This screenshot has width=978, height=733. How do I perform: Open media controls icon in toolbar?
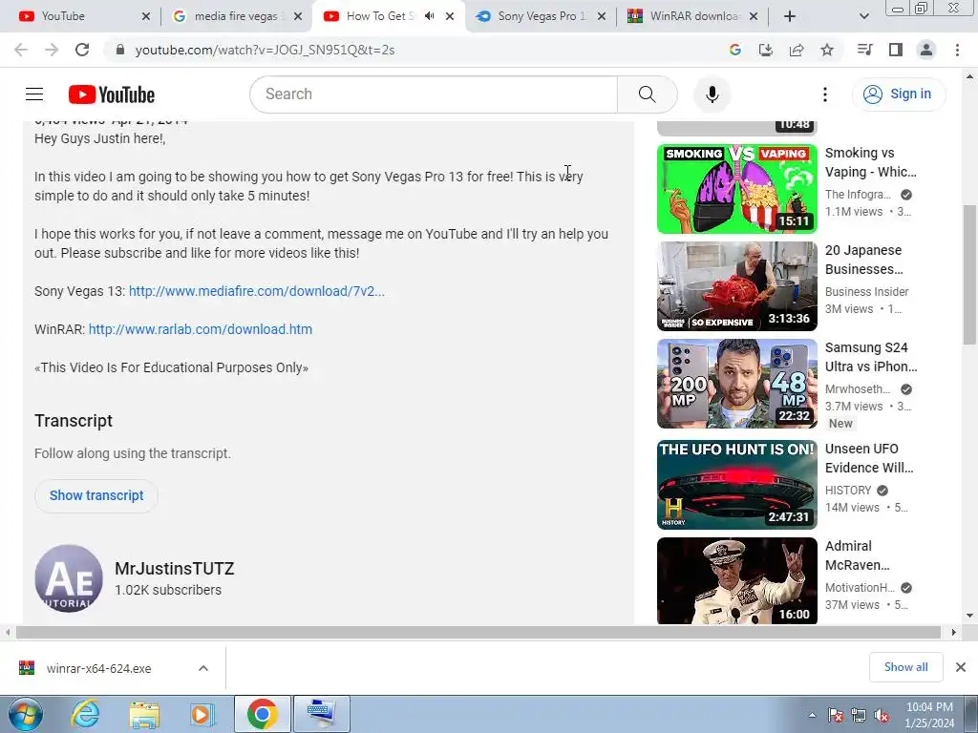click(865, 50)
